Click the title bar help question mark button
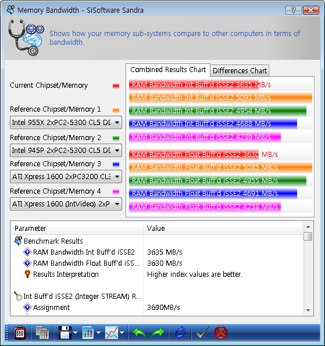 (293, 10)
